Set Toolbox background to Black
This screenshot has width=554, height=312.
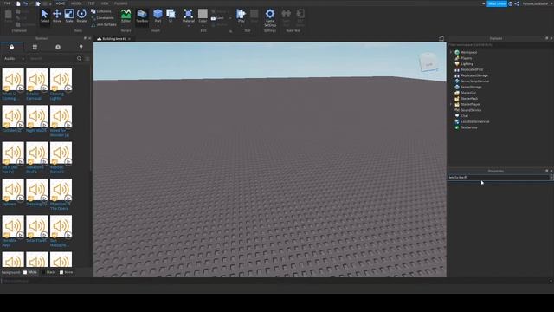pyautogui.click(x=48, y=272)
